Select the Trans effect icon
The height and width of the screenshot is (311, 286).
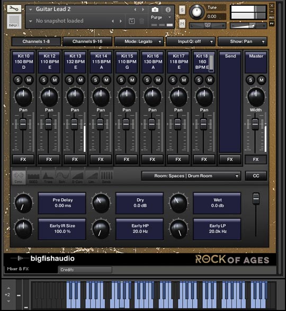[x=48, y=177]
